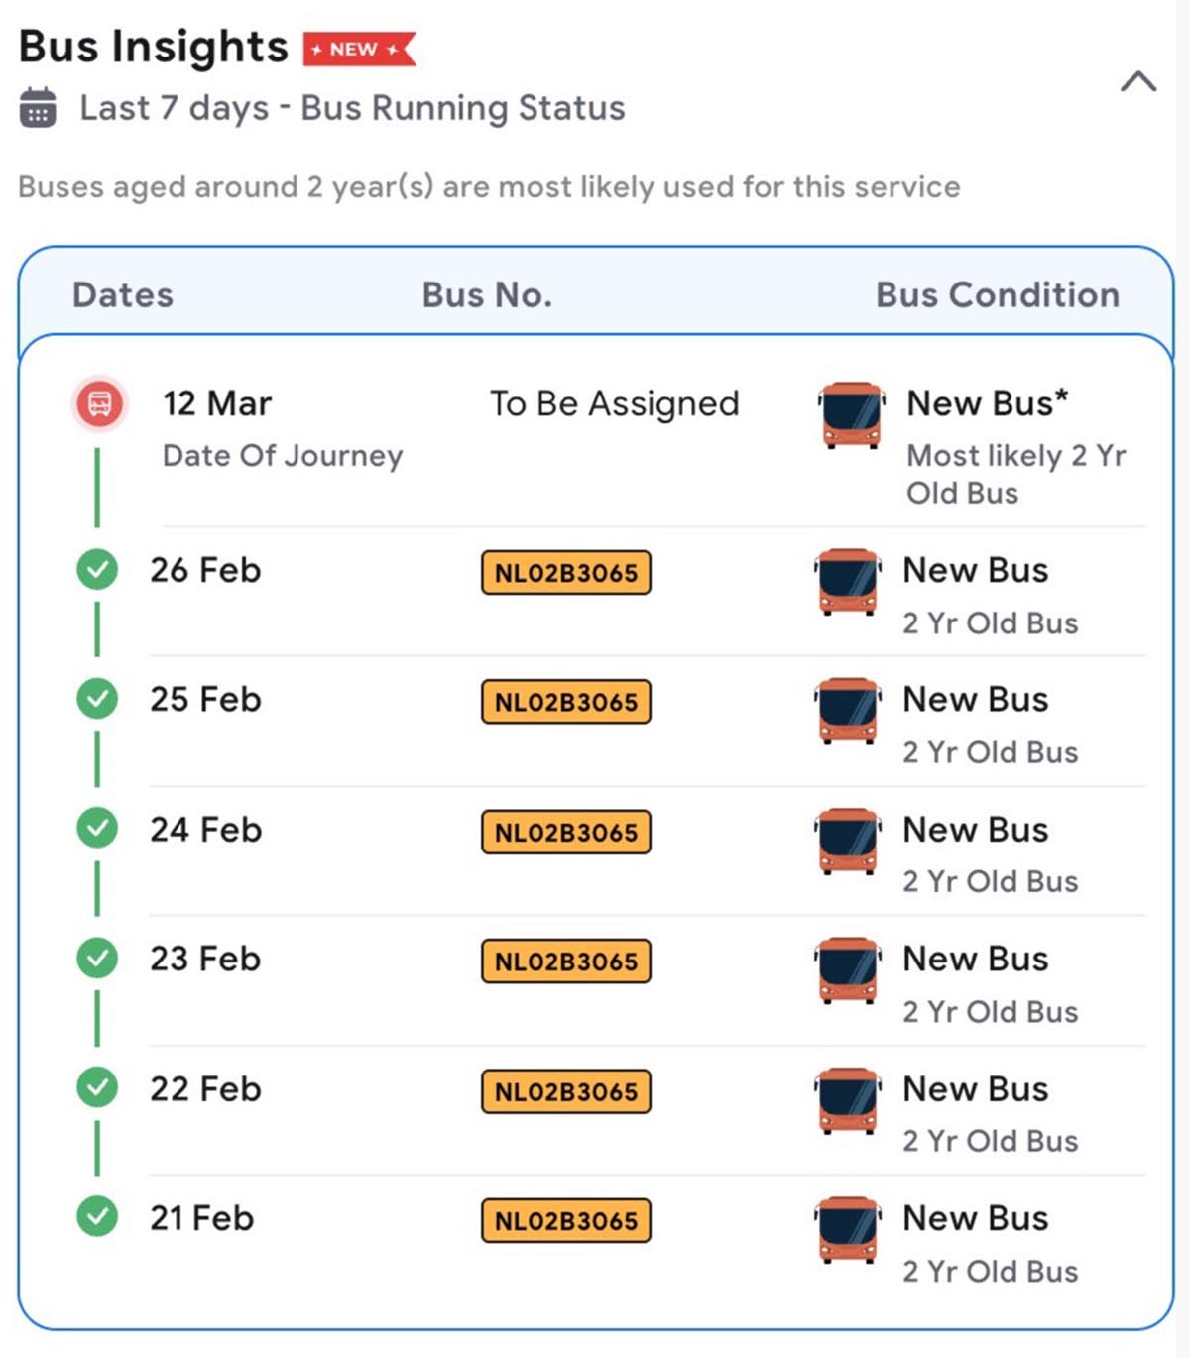Image resolution: width=1190 pixels, height=1358 pixels.
Task: Click the Bus No. column header
Action: (x=487, y=295)
